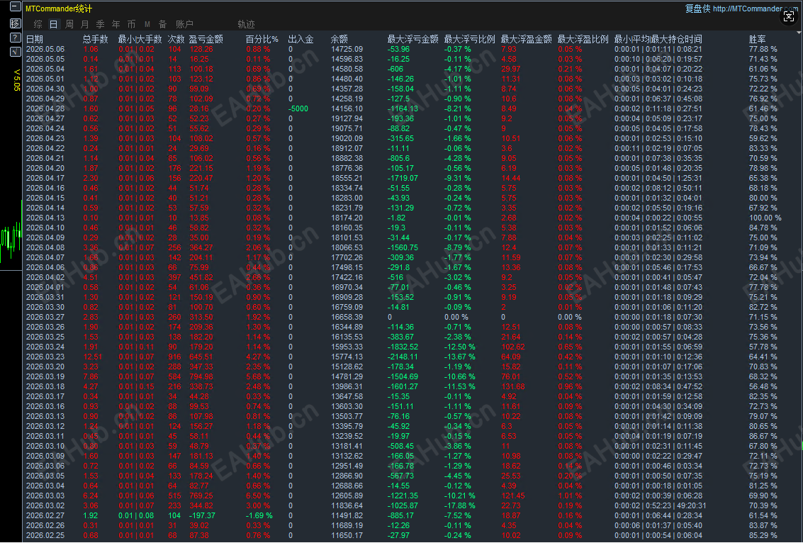Click the 移 move panel button
Screen dimensions: 803x543
click(16, 23)
